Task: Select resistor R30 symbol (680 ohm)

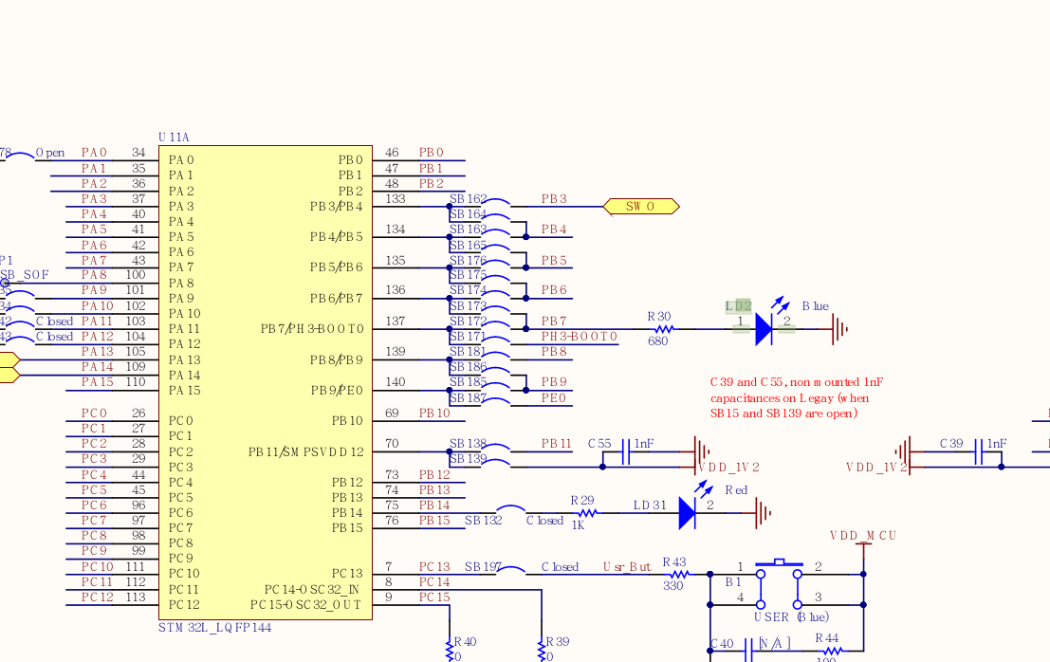Action: coord(661,329)
